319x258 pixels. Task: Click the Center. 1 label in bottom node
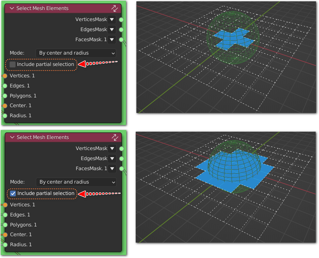click(21, 235)
